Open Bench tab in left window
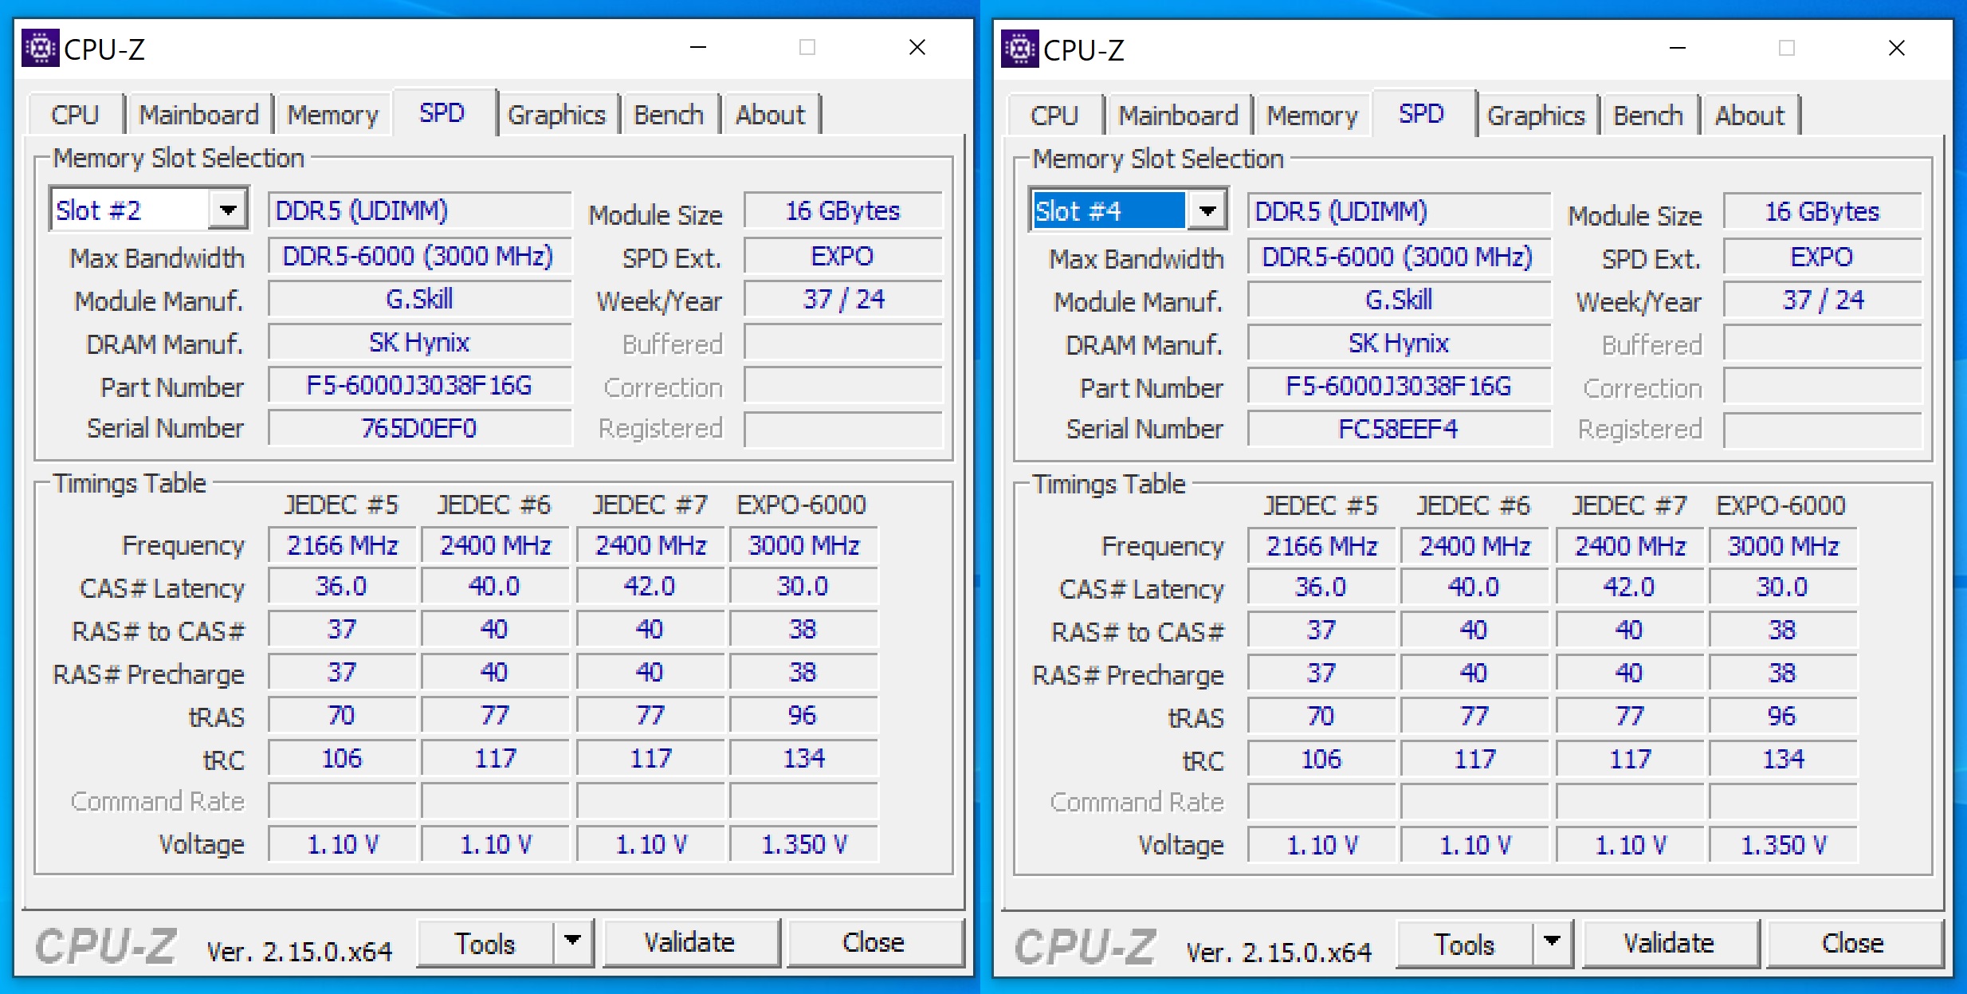 coord(669,115)
